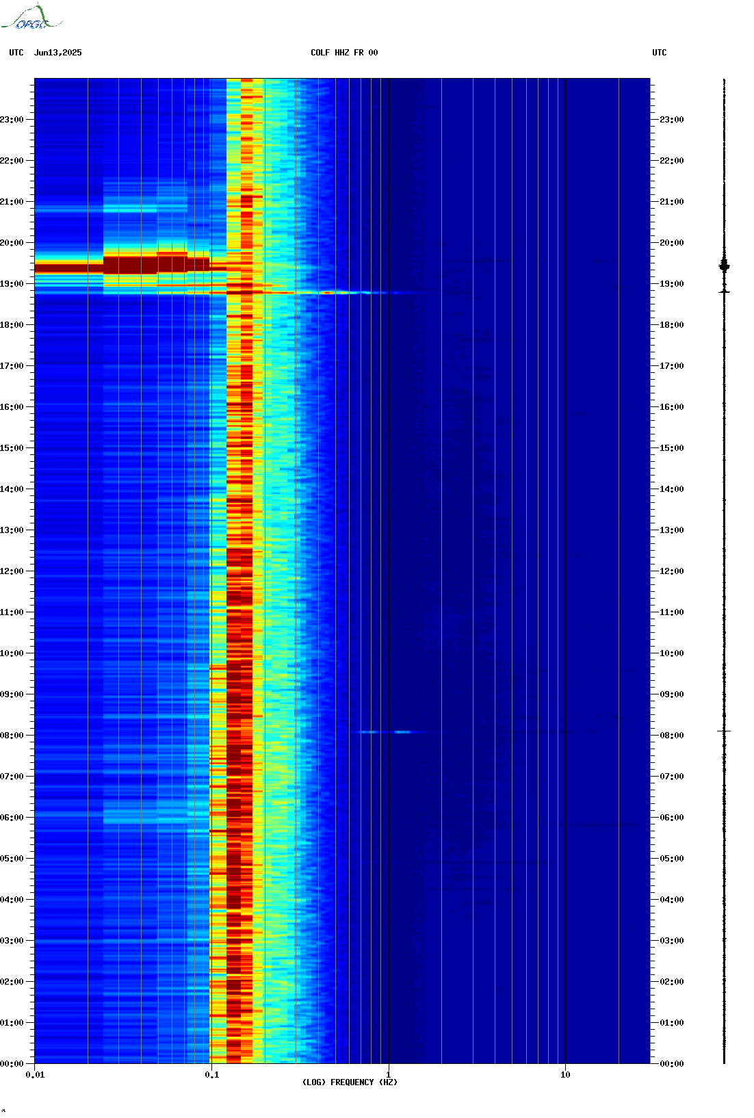Click the station title COLF HHZ FR 00
This screenshot has width=754, height=1118.
(x=344, y=53)
